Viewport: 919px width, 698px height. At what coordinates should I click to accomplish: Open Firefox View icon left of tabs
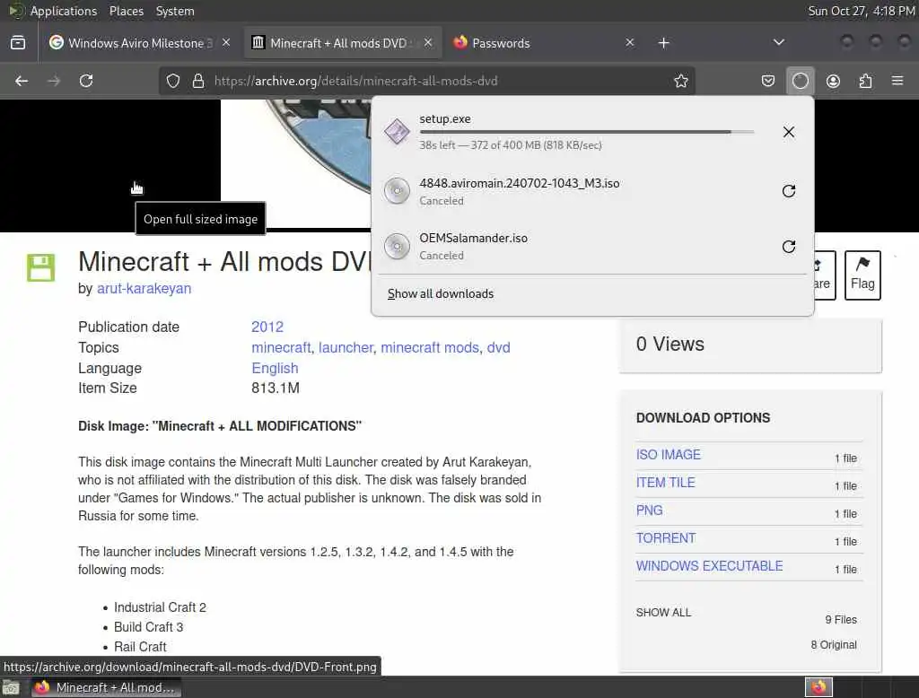(18, 43)
